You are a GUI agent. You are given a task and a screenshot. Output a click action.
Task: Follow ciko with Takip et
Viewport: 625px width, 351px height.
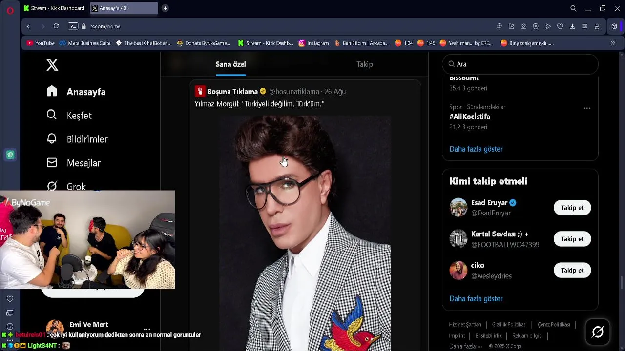[x=572, y=270]
